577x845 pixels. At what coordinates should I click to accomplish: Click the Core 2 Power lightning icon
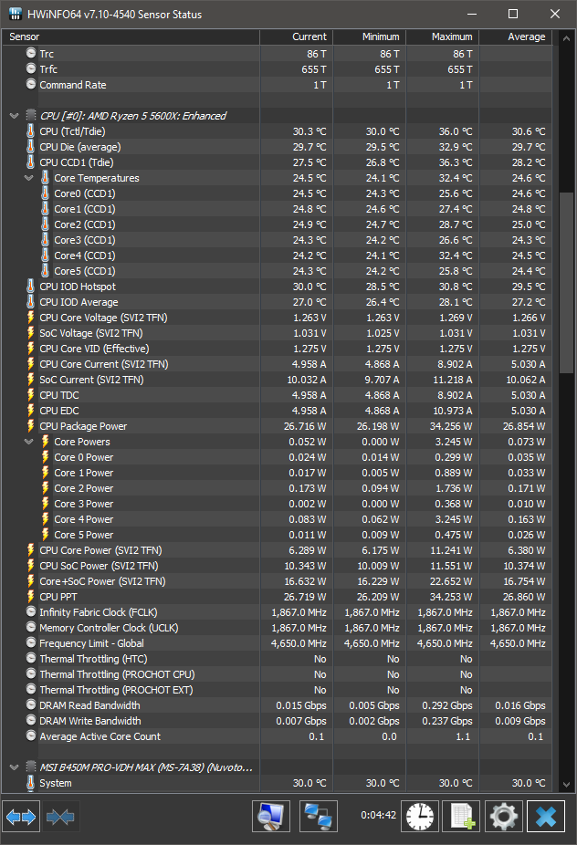(46, 487)
